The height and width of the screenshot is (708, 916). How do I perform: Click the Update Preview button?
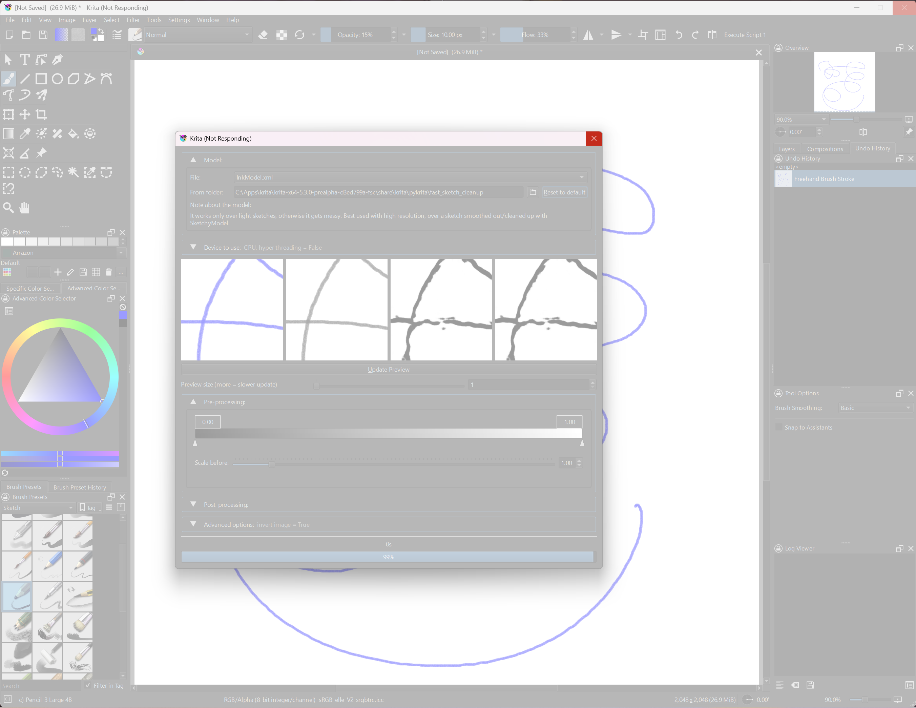388,369
